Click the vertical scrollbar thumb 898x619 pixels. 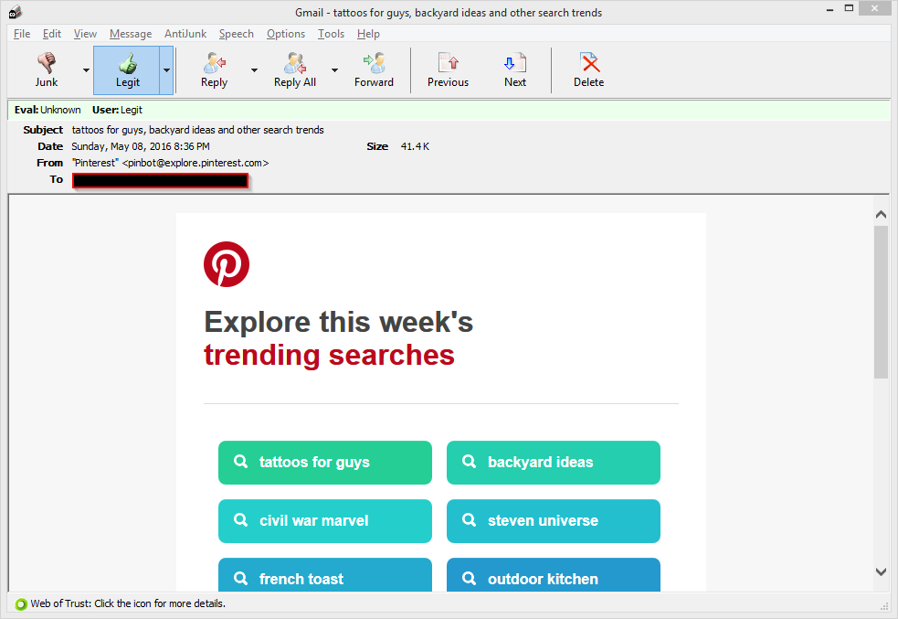coord(881,302)
